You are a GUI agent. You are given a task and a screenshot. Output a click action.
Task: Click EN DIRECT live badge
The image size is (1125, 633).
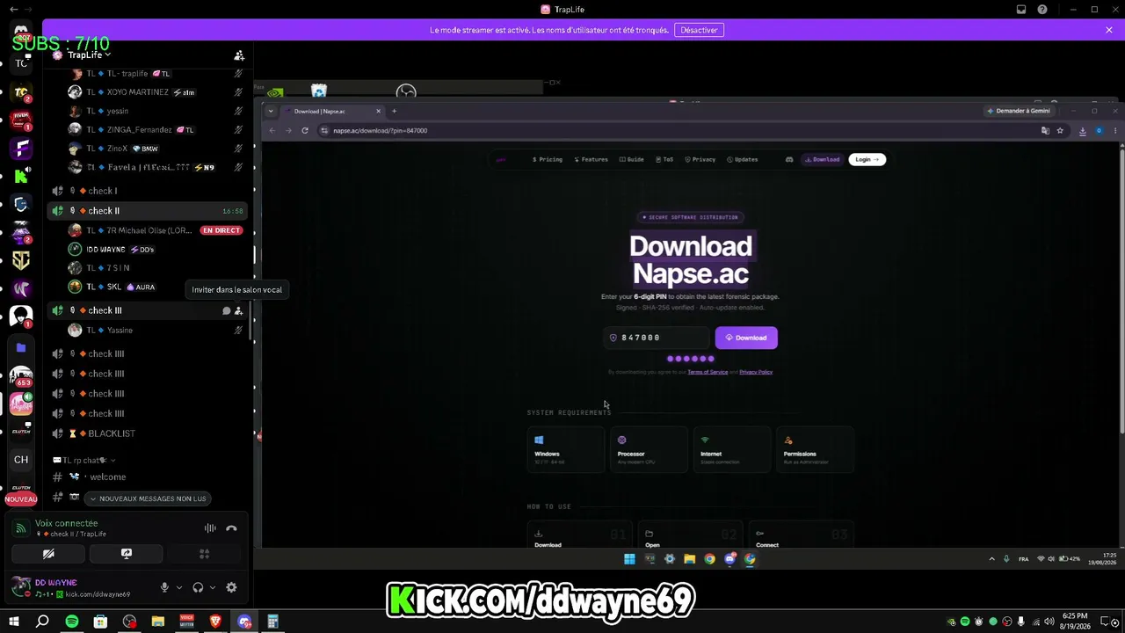(221, 230)
